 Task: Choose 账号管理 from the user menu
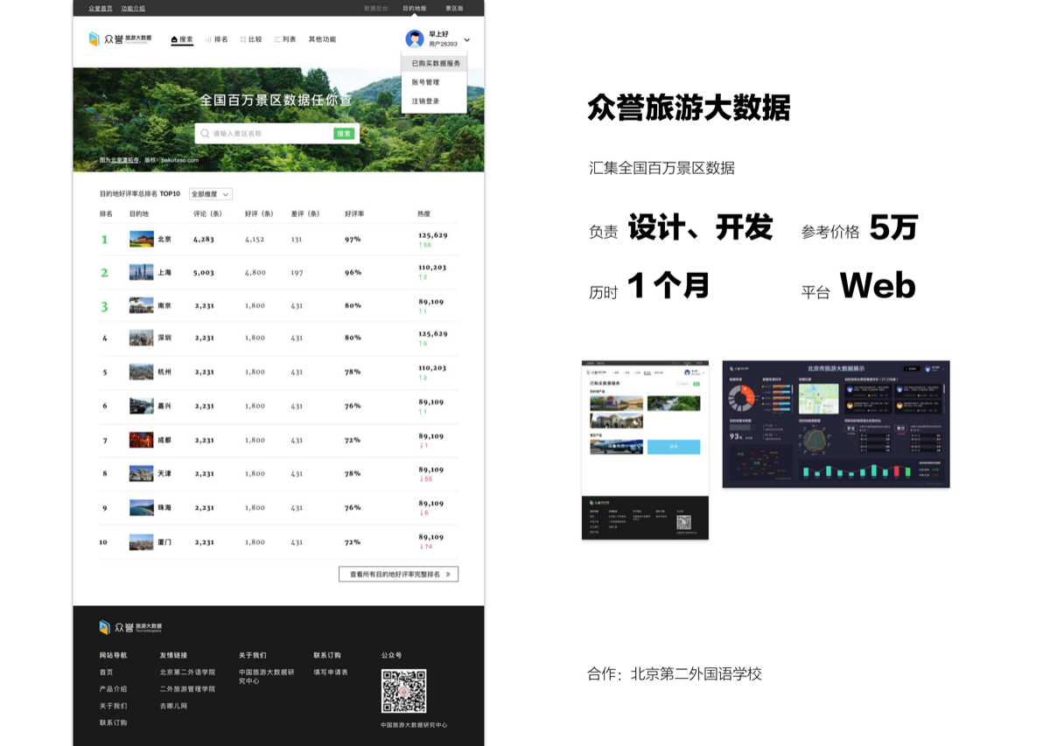coord(425,82)
